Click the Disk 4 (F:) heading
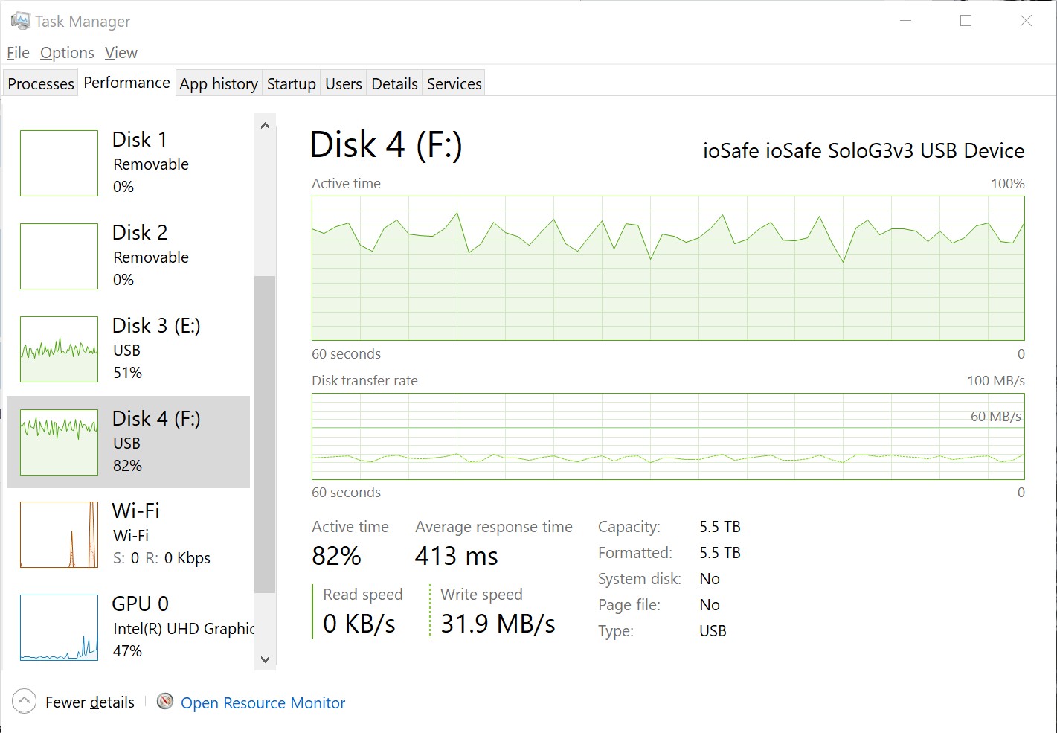Screen dimensions: 1057x733 pos(386,145)
